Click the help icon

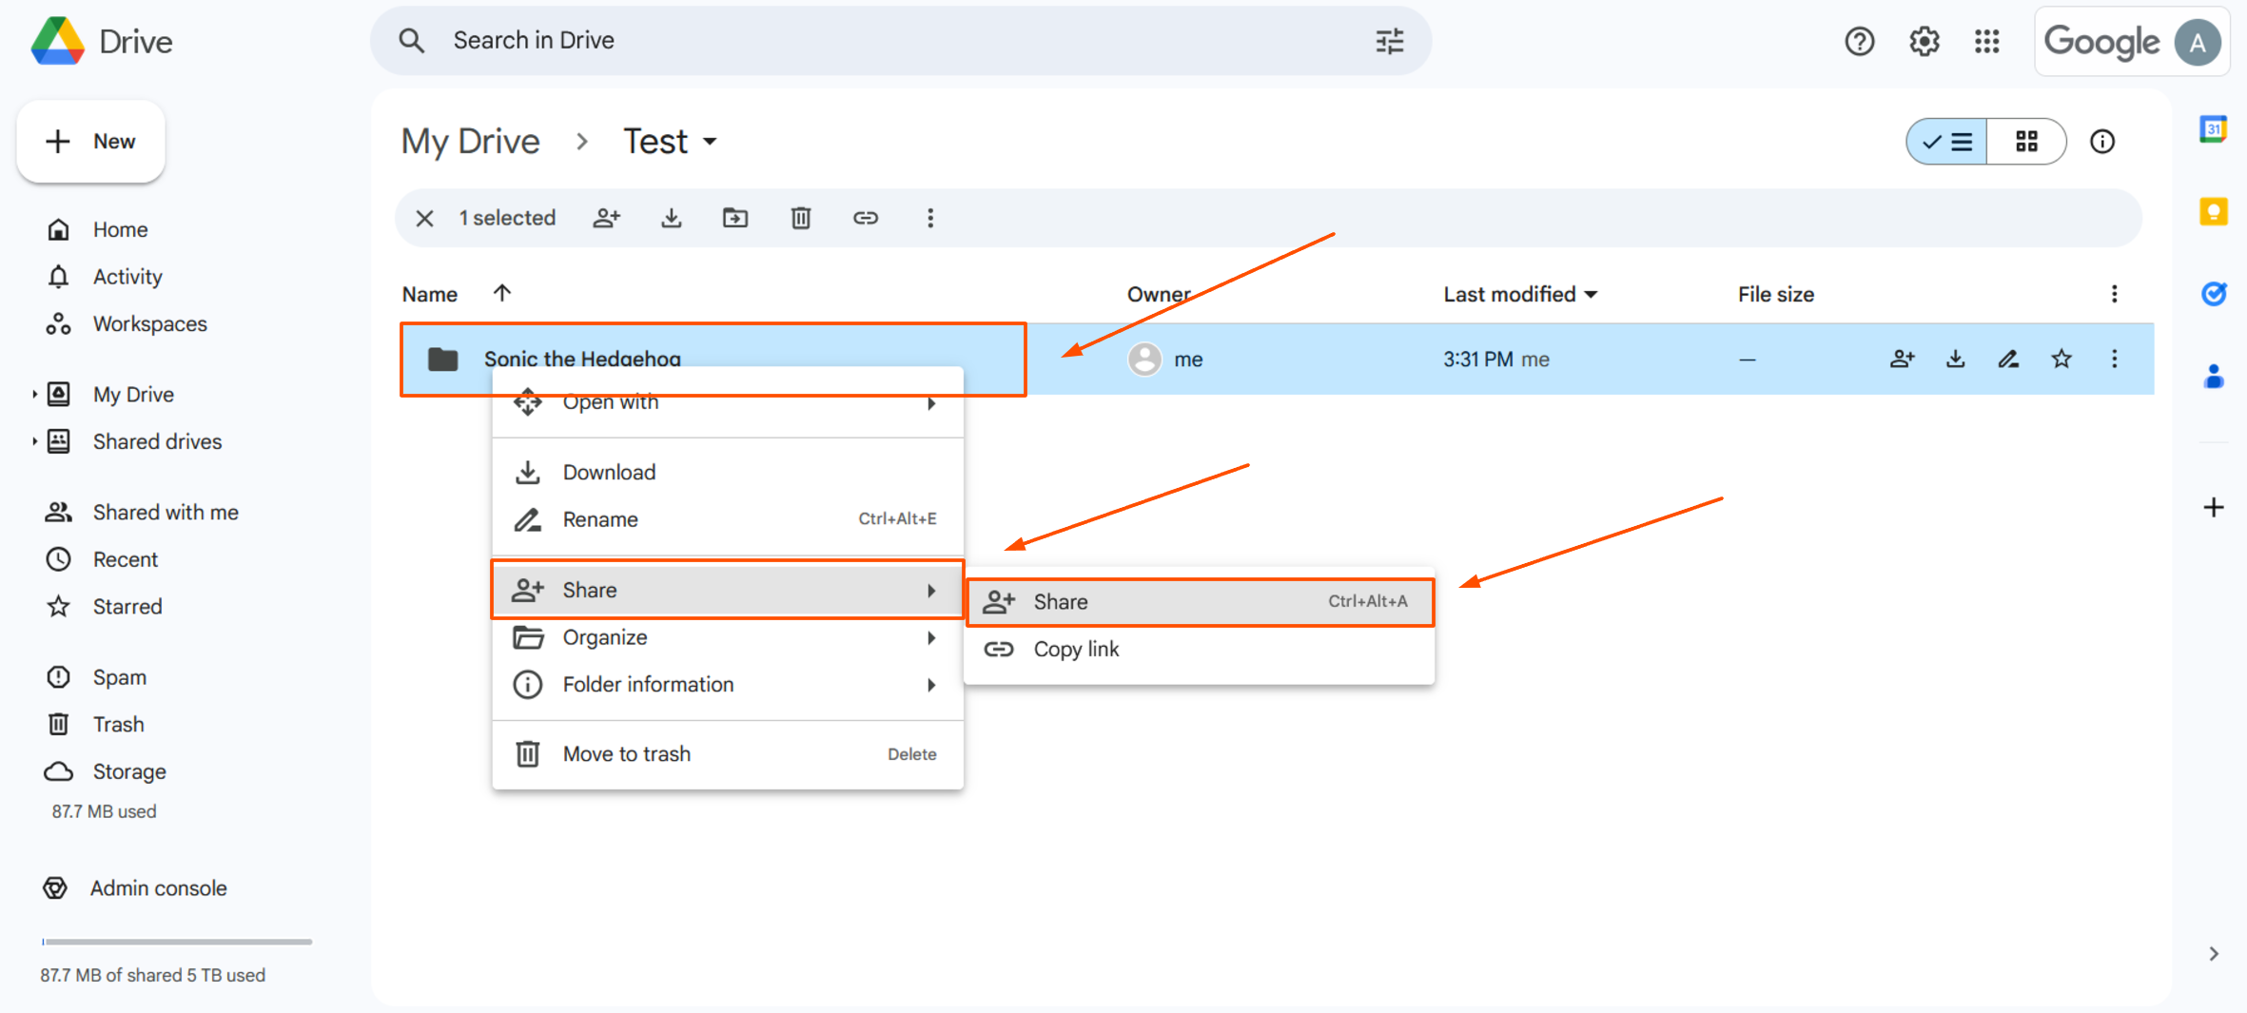pos(1860,41)
